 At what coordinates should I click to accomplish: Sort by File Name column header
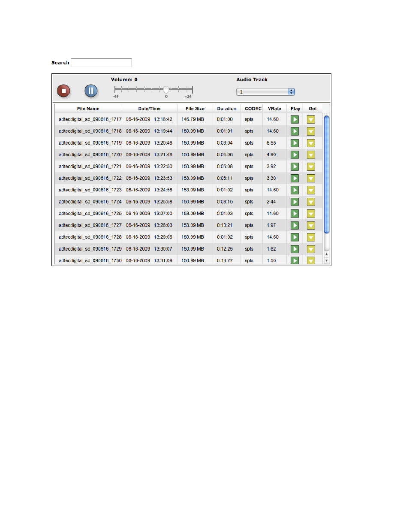click(88, 109)
